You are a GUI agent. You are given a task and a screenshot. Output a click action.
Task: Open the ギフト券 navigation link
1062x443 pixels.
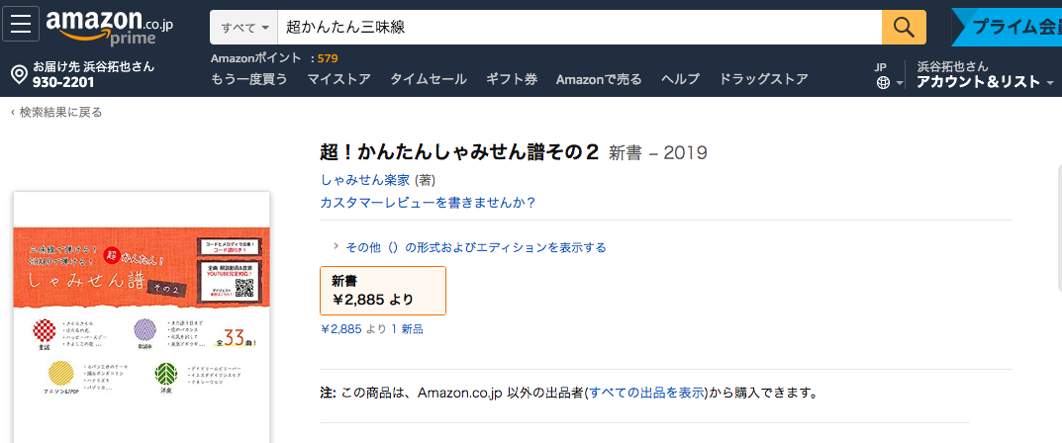click(511, 79)
